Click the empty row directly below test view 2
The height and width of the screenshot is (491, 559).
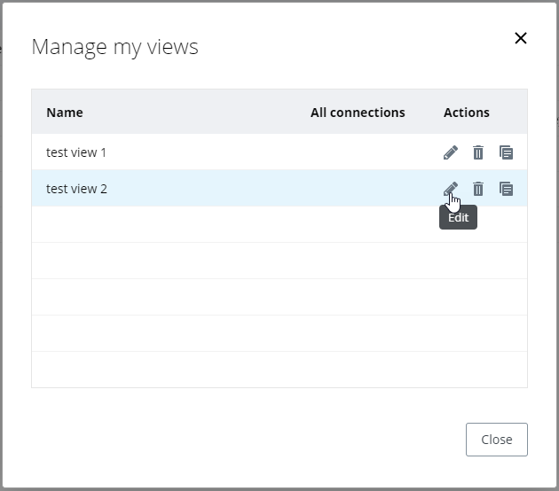pyautogui.click(x=222, y=224)
